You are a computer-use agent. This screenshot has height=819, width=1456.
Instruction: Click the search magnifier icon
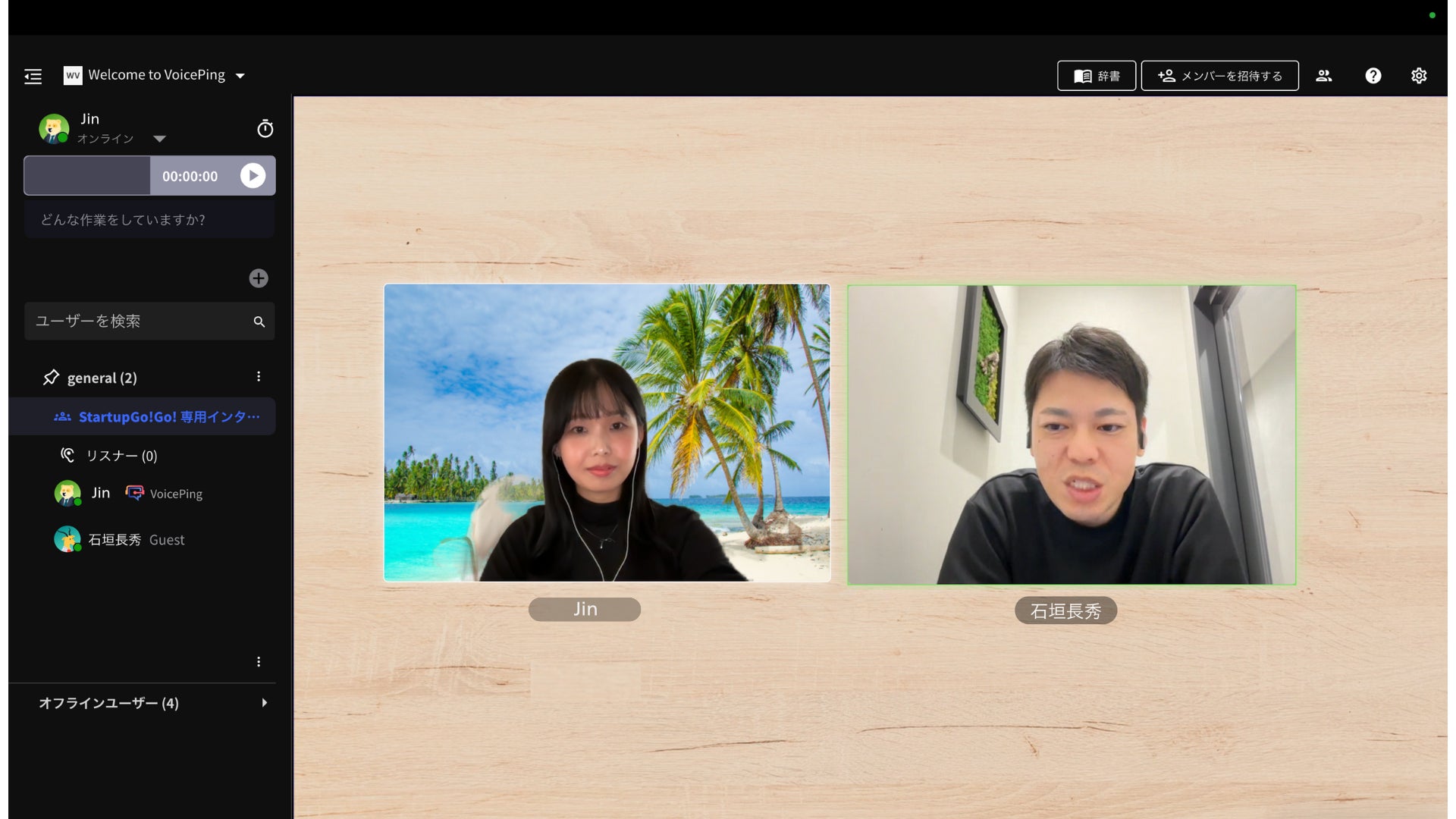pos(259,322)
